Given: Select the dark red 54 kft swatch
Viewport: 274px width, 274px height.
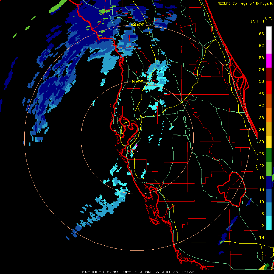Looking at the screenshot, I should click(269, 74).
